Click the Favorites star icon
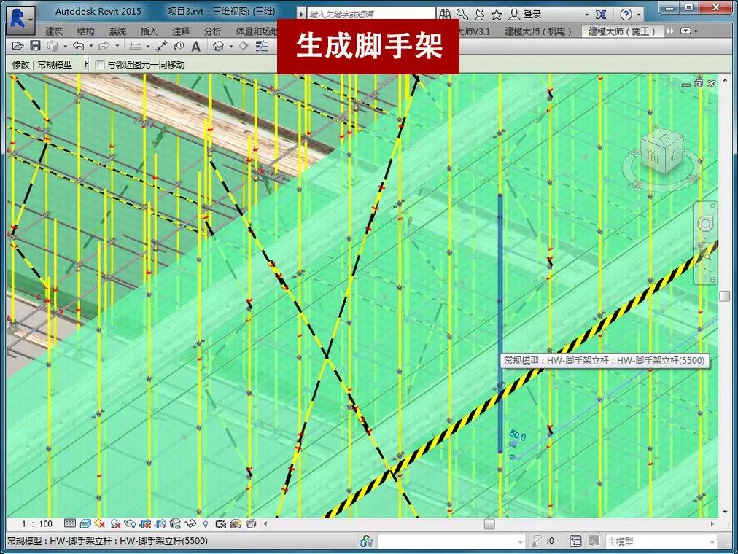 [x=497, y=15]
